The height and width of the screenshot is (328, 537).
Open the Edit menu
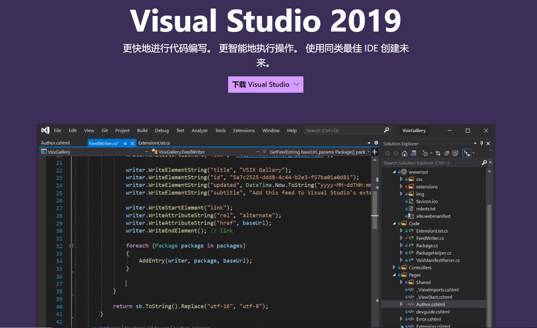pos(73,130)
